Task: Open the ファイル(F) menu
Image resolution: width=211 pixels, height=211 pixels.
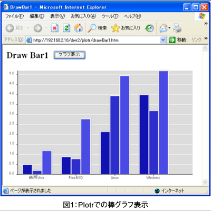Action: tap(14, 16)
